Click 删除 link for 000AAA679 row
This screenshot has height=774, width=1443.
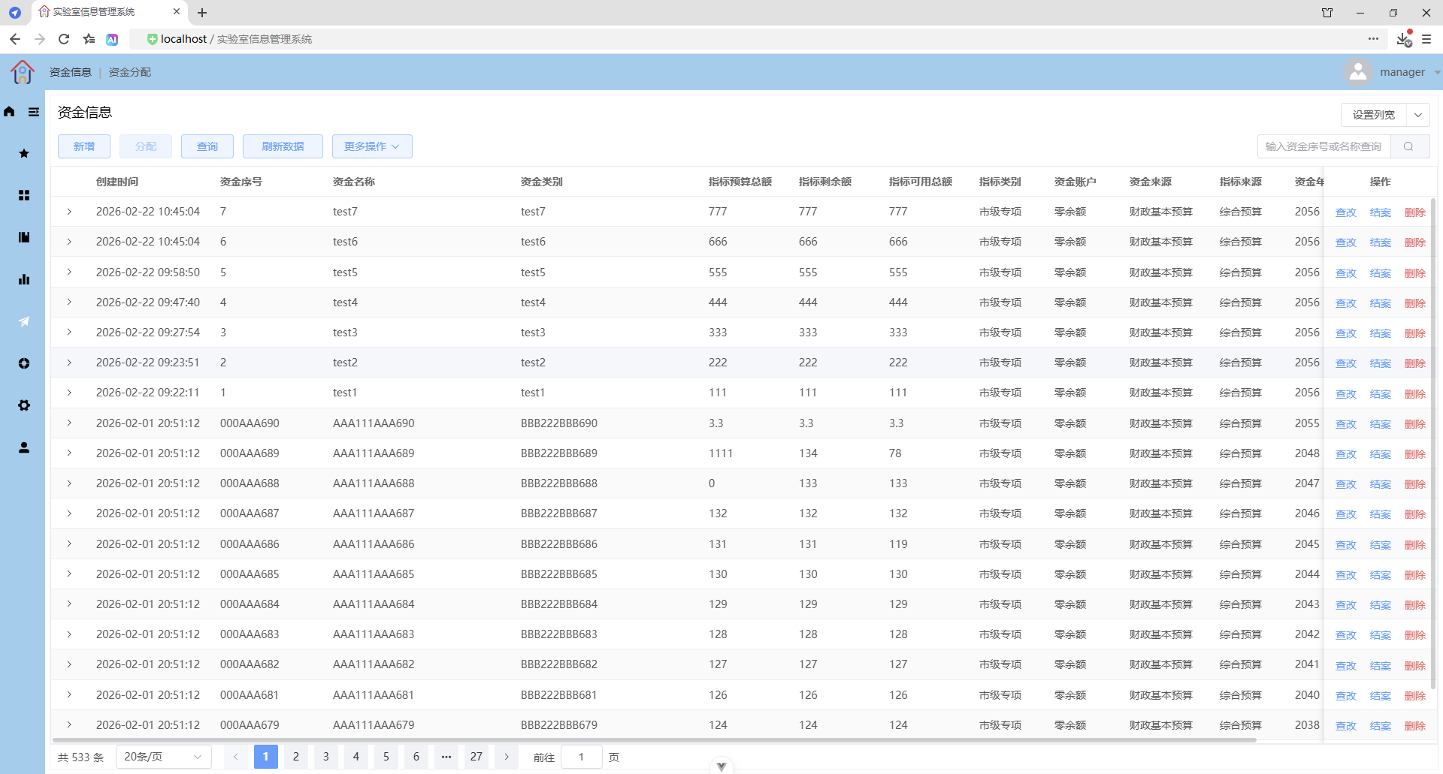pos(1415,726)
